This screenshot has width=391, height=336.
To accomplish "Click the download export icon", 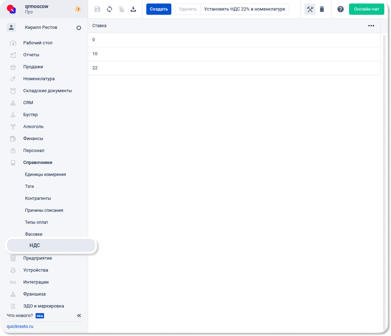I will pos(133,9).
